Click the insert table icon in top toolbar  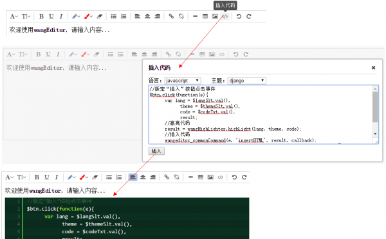[x=205, y=17]
